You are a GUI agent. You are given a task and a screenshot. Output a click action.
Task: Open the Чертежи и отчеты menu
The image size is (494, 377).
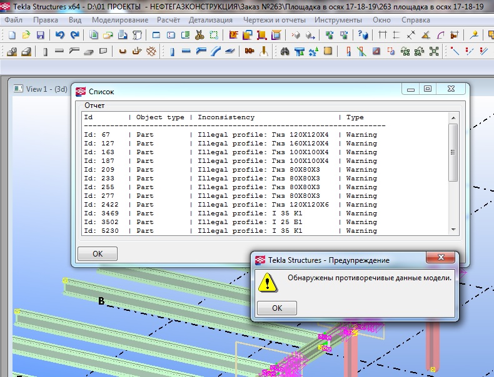click(x=276, y=20)
